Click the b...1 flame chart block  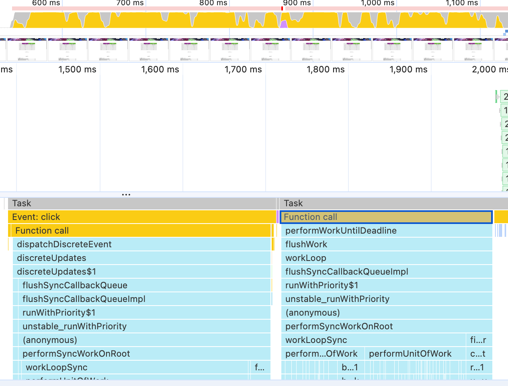click(349, 368)
